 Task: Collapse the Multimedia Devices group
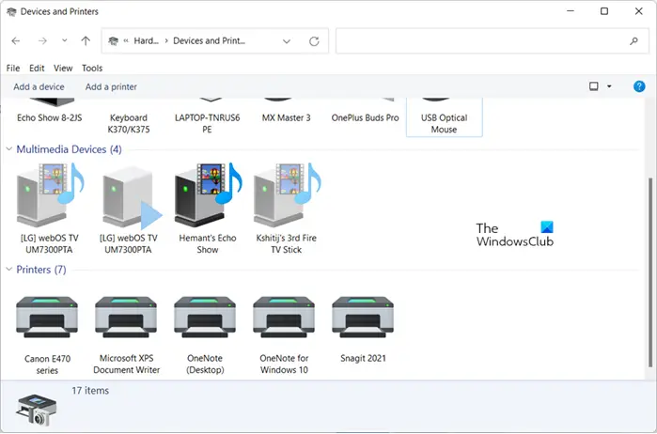coord(8,149)
